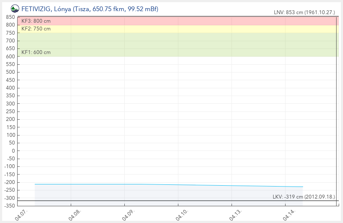Select the KF2: 750 cm label

coord(36,29)
